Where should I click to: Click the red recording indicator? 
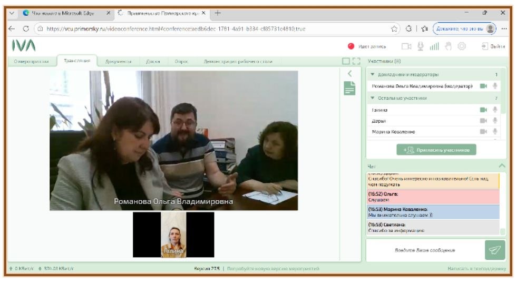click(351, 46)
